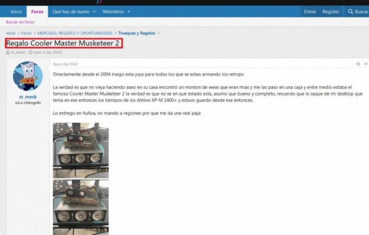The height and width of the screenshot is (235, 369).
Task: Open the Inicio nav tab
Action: coord(16,11)
